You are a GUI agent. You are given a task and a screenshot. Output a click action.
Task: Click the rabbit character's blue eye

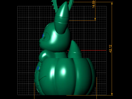[43, 36]
